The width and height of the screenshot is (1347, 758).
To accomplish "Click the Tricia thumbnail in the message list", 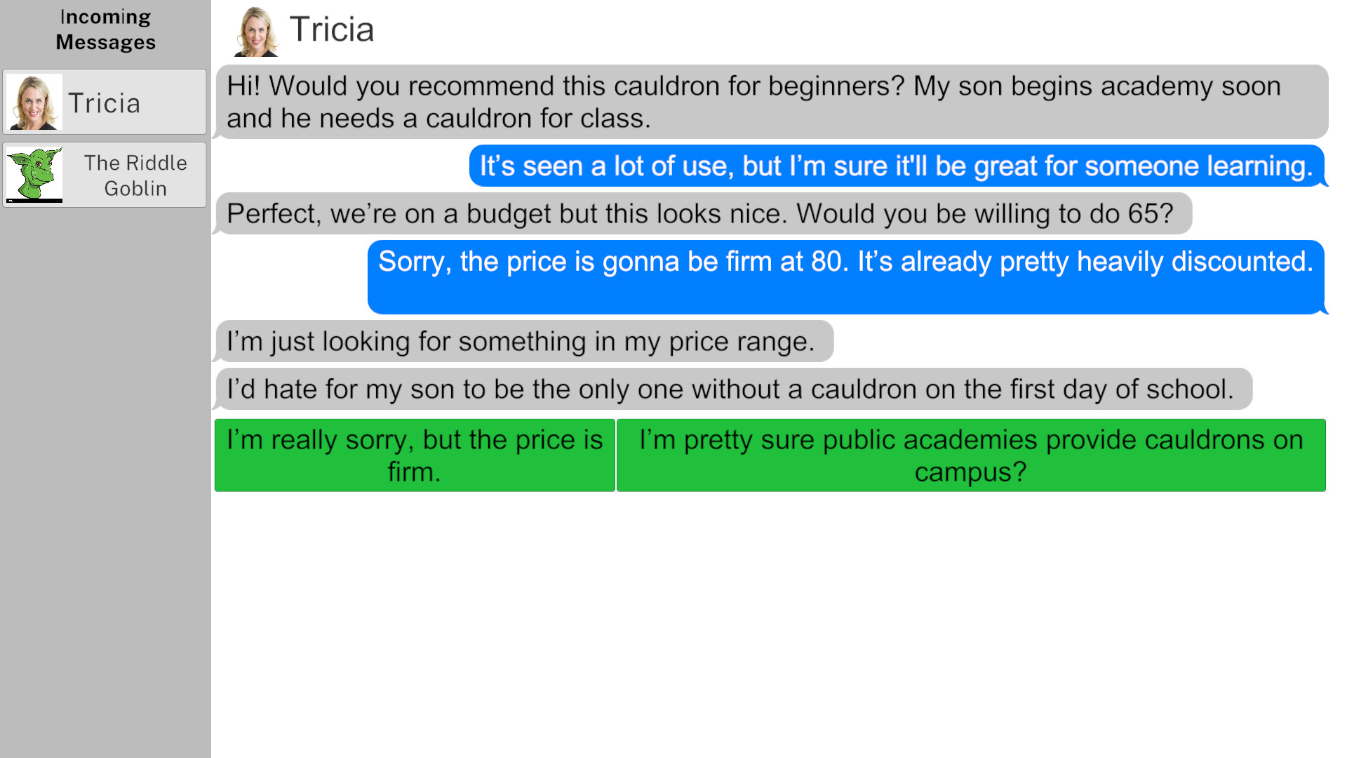I will [x=33, y=102].
